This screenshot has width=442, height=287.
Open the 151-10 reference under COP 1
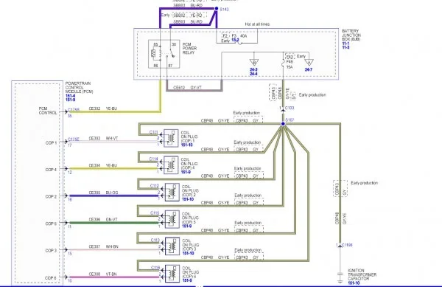[x=186, y=145]
